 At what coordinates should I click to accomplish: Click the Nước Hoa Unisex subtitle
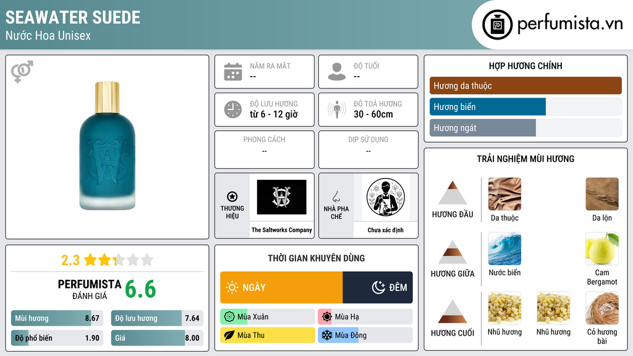click(x=48, y=35)
